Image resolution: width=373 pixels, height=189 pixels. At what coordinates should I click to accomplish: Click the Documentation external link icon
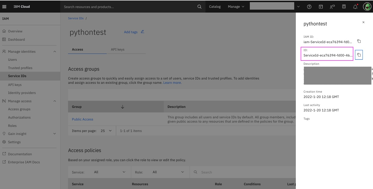click(x=4, y=154)
